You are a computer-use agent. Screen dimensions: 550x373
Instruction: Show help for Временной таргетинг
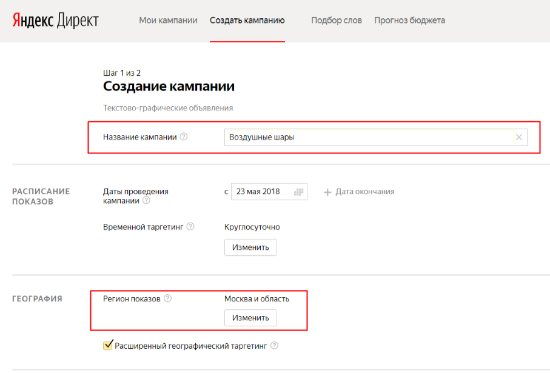point(190,227)
